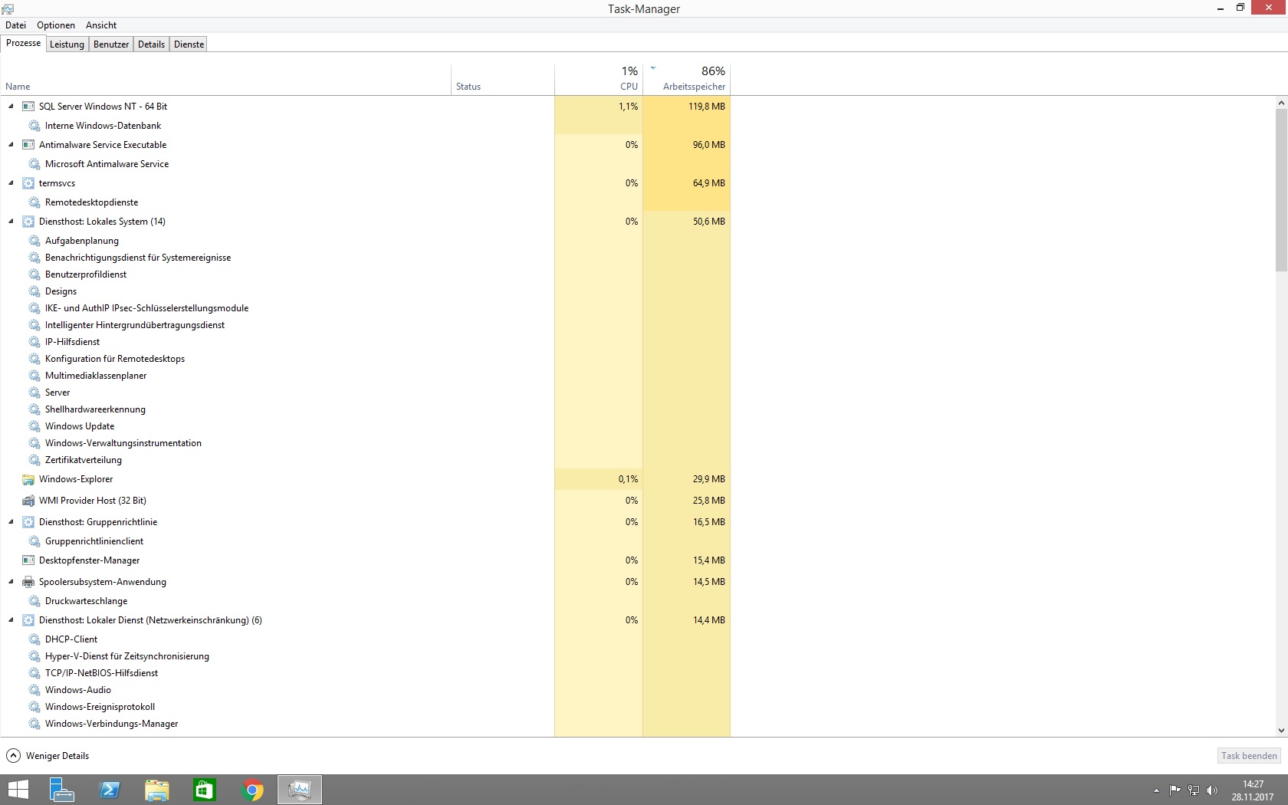Open the Ansicht menu
This screenshot has height=805, width=1288.
point(101,25)
